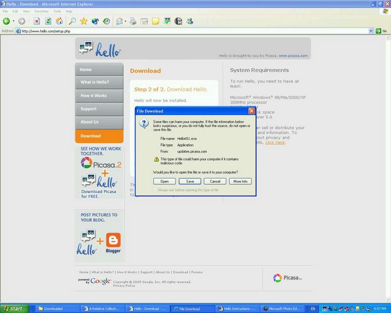The width and height of the screenshot is (391, 313).
Task: Follow the 'click here' privacy link
Action: (275, 142)
